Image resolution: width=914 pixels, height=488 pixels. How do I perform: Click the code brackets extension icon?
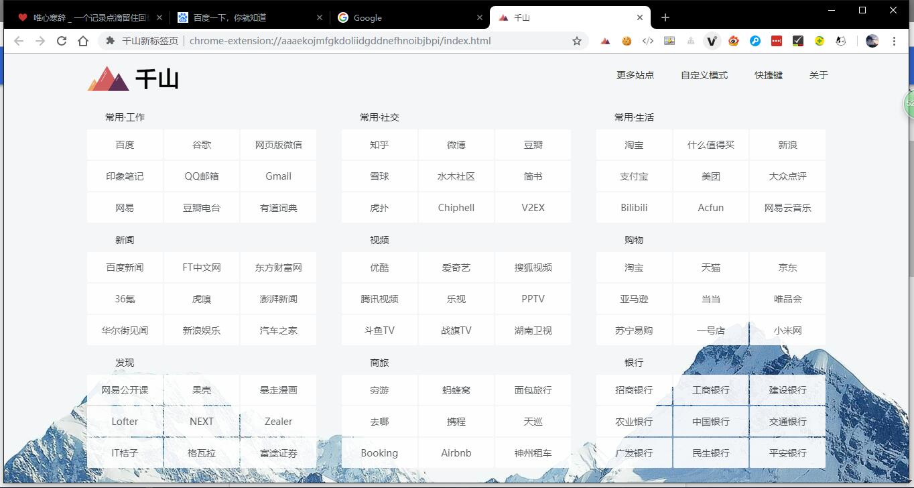[648, 41]
